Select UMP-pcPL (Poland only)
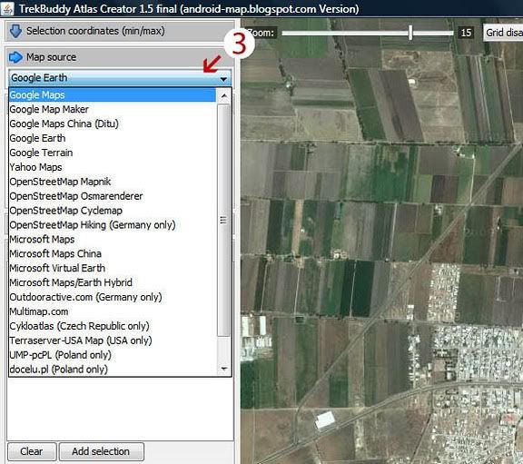 [x=113, y=355]
